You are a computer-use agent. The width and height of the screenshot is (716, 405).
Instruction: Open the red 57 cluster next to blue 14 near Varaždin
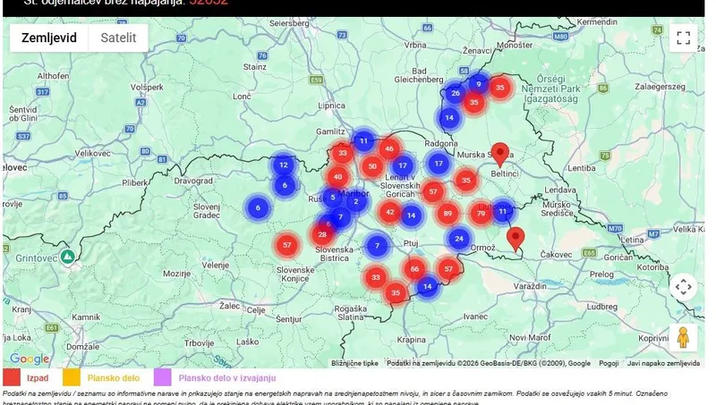point(448,269)
